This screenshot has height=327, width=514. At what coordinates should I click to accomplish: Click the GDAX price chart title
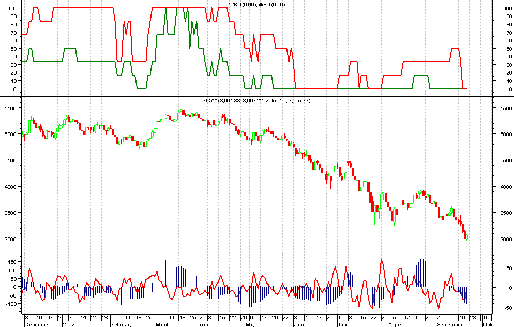pyautogui.click(x=256, y=100)
